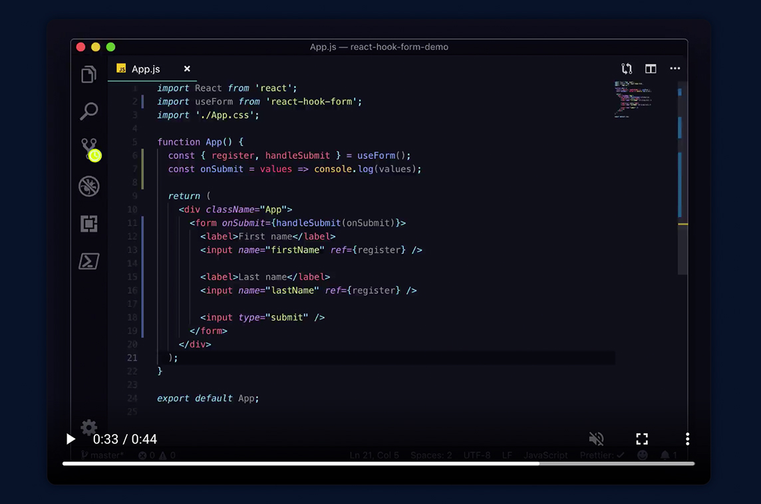The image size is (761, 504).
Task: Click the Manage settings gear icon
Action: click(x=88, y=428)
